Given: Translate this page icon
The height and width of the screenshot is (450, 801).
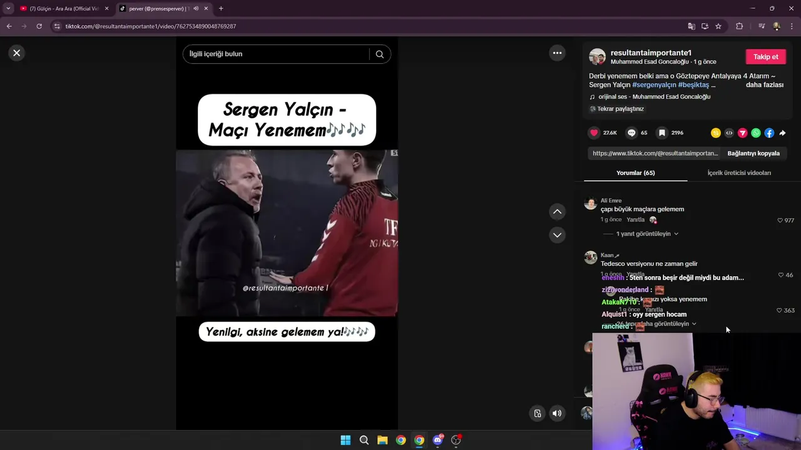Looking at the screenshot, I should tap(691, 26).
